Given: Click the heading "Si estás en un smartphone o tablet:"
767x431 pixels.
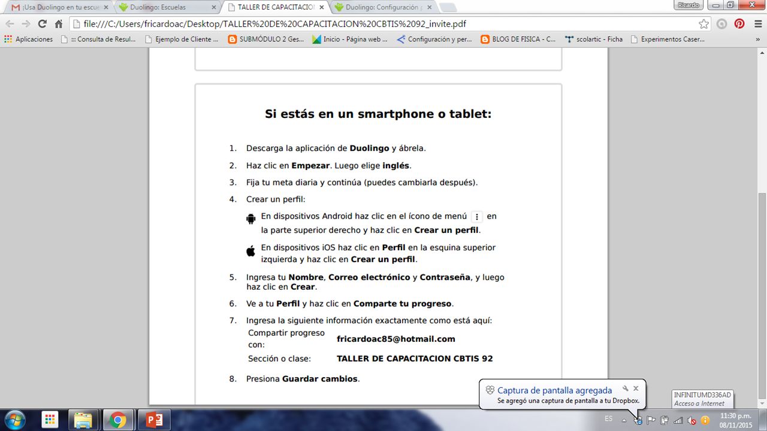Looking at the screenshot, I should (378, 114).
